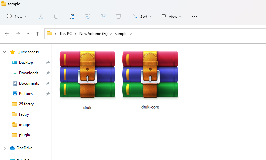Click the Copy icon in toolbar

coord(56,16)
